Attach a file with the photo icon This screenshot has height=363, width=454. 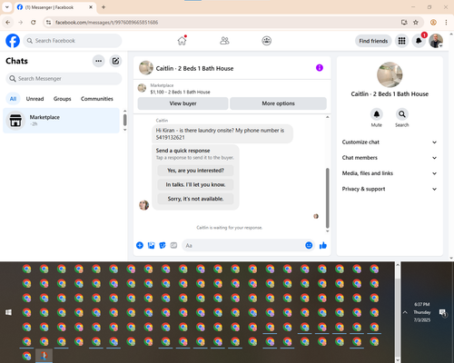coord(151,245)
